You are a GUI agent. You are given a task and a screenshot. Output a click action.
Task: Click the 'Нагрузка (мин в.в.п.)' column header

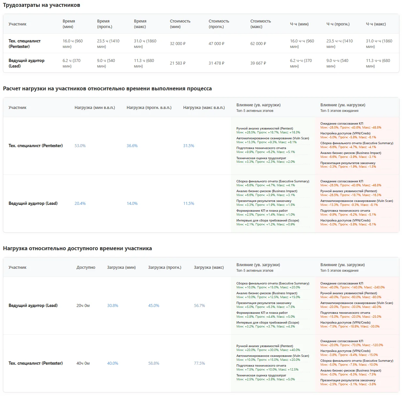point(95,108)
